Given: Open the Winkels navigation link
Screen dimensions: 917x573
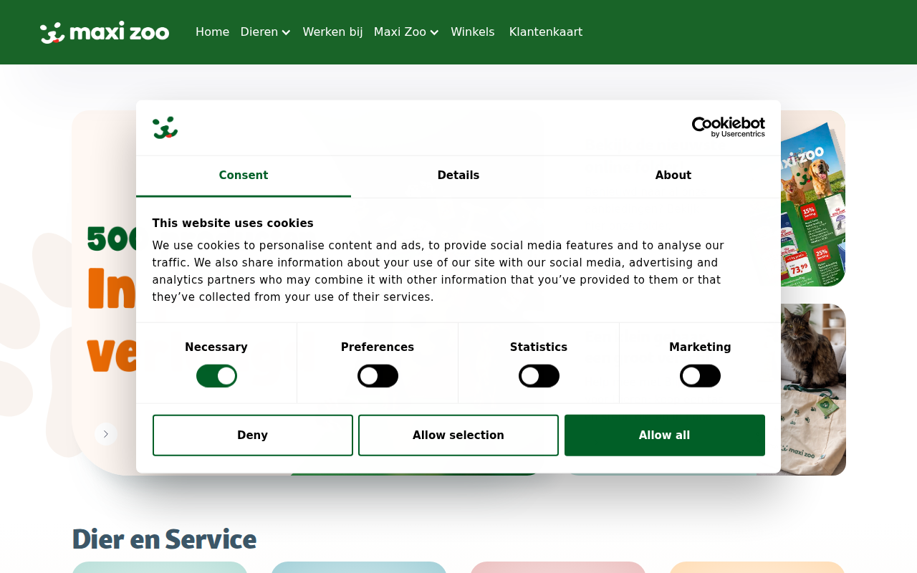Looking at the screenshot, I should (x=473, y=32).
